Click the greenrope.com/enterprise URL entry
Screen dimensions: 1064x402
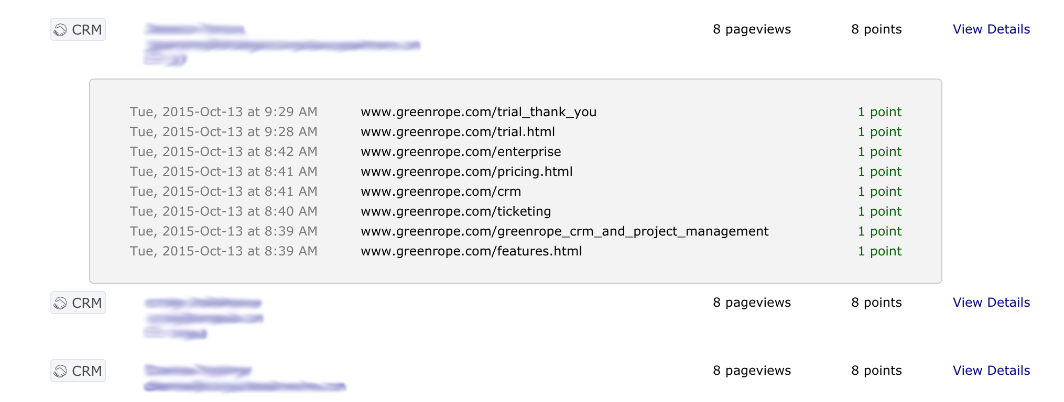point(461,152)
